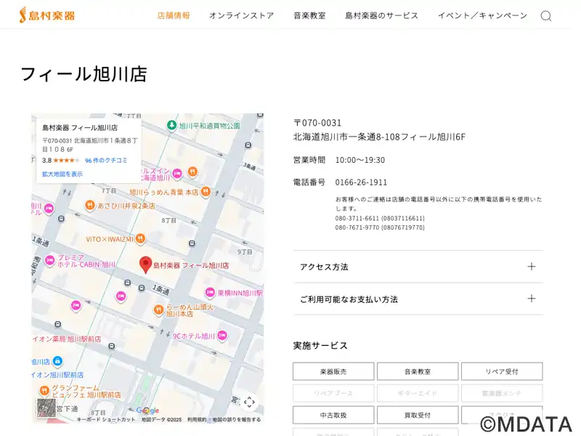Click the プレミアホテル-CABIN-旭川 hotel marker
581x436 pixels.
pyautogui.click(x=49, y=260)
